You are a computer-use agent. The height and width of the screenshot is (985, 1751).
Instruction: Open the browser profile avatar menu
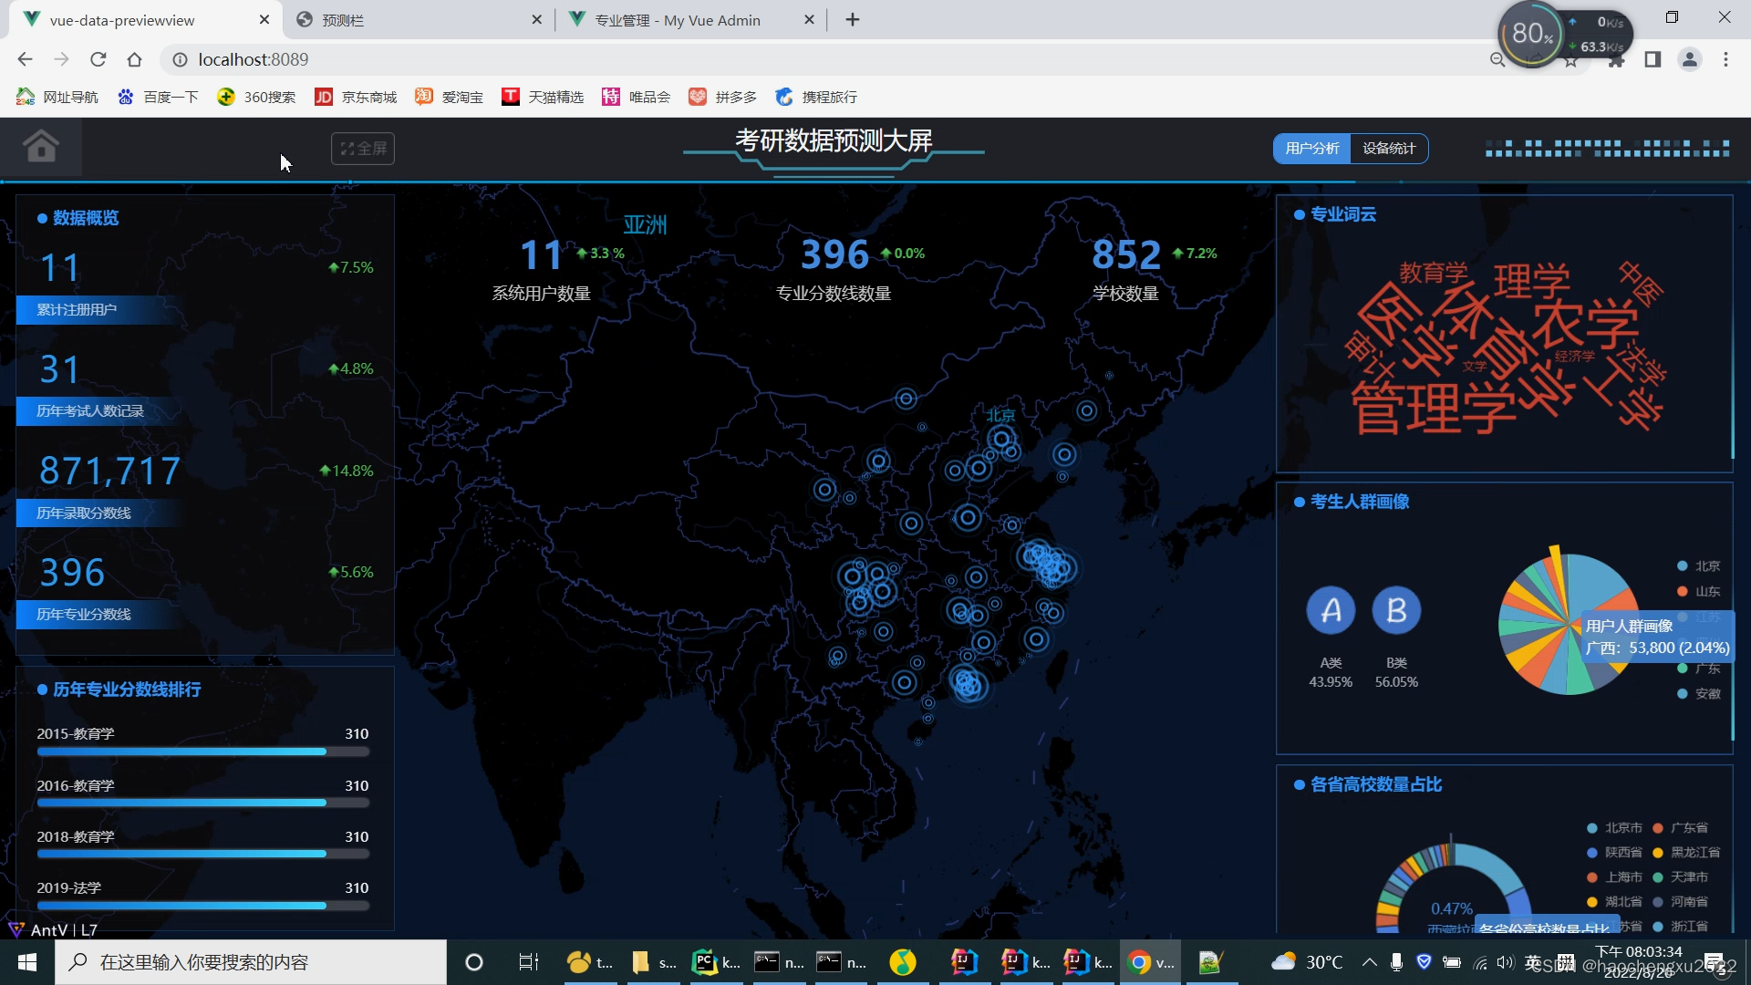tap(1689, 59)
